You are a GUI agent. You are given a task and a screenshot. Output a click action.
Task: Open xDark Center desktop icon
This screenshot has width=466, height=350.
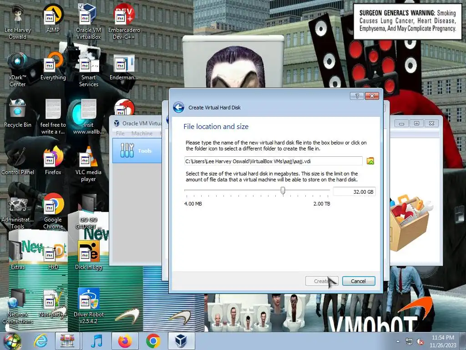click(x=18, y=69)
